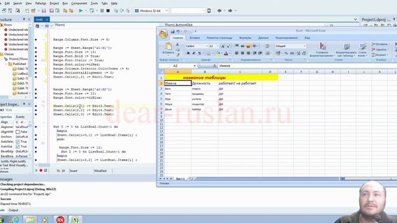
Task: Go forward with the IDE right arrow
Action: point(230,11)
